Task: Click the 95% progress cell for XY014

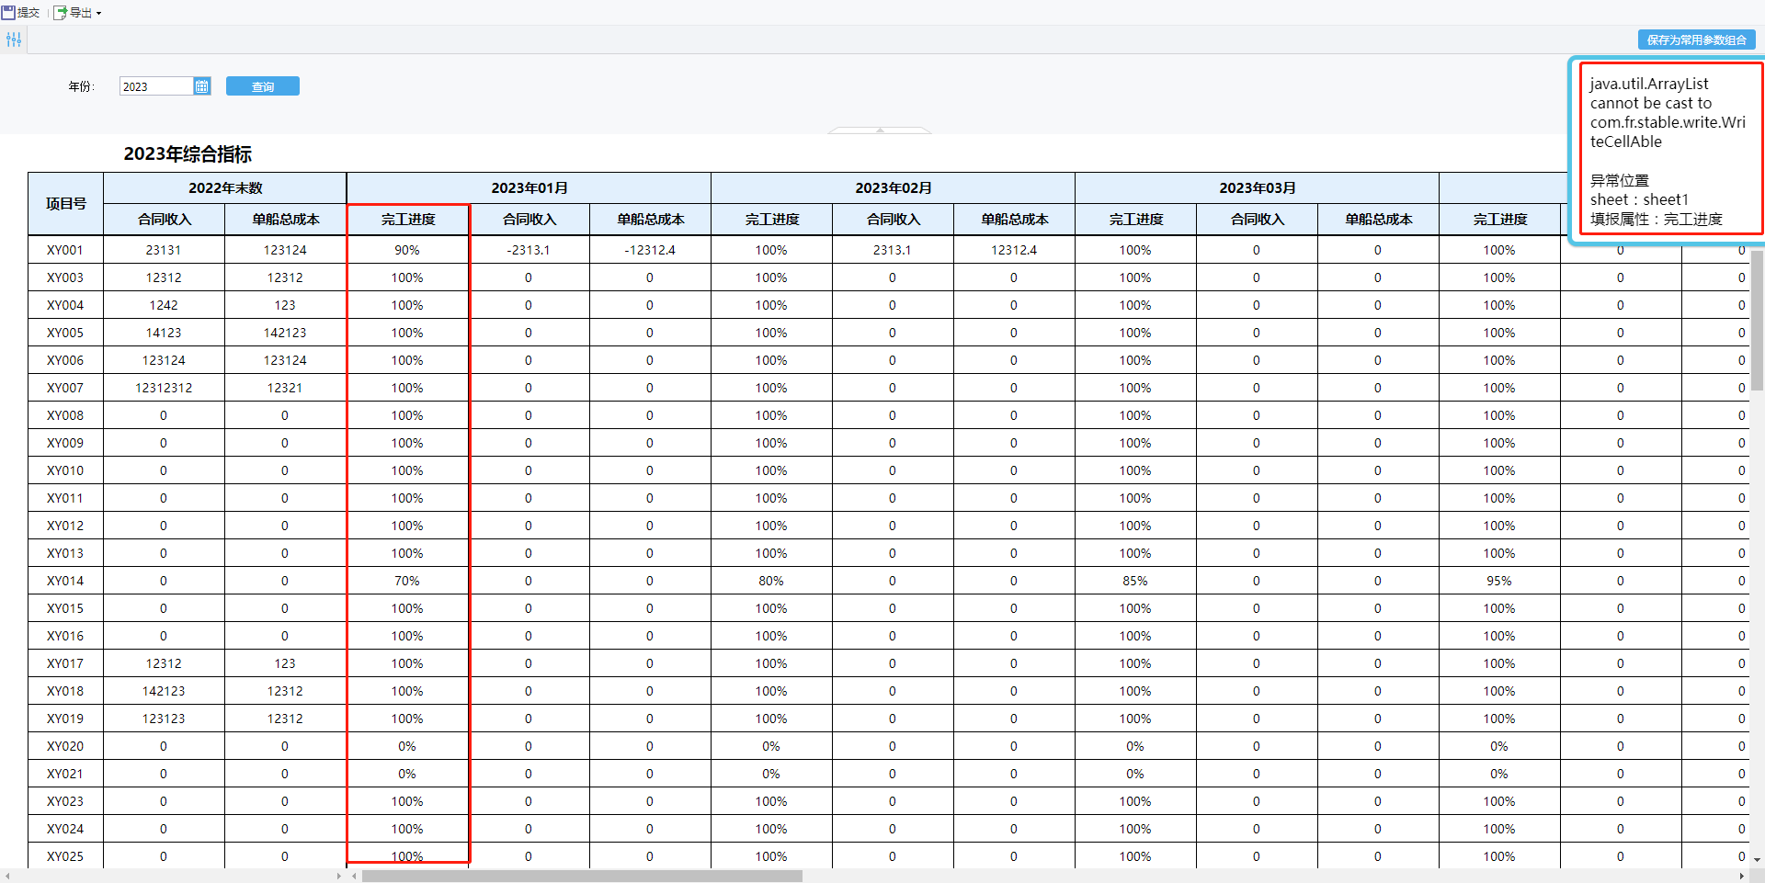Action: (1499, 581)
